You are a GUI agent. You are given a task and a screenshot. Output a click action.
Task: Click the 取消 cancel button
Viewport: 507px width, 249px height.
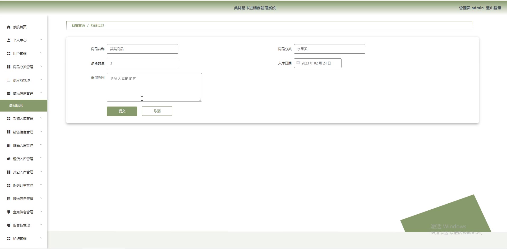[x=157, y=111]
